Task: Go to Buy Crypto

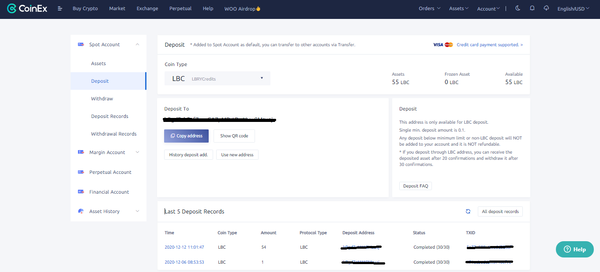Action: (85, 8)
